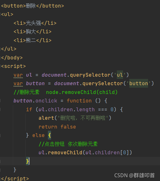Select the <li>光头强</li> list item line
Viewport: 160px width, 181px height.
(x=35, y=23)
